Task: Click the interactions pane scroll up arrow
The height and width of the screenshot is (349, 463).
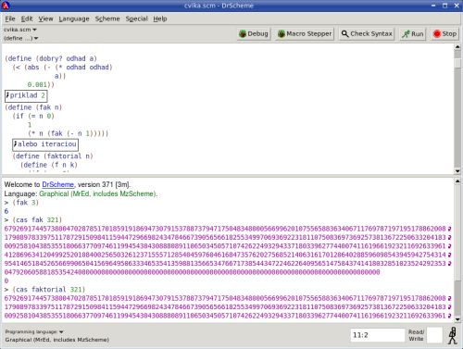Action: [457, 181]
